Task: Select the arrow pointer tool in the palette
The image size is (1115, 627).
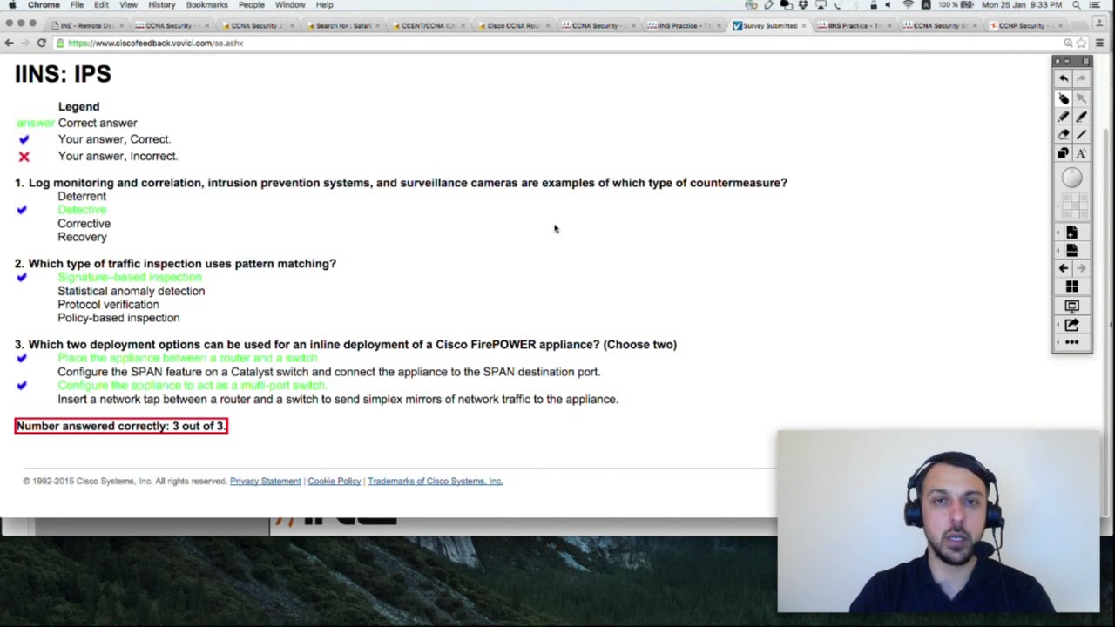Action: click(x=1081, y=98)
